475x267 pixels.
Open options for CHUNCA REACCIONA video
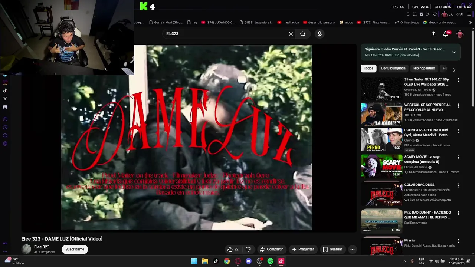pyautogui.click(x=458, y=131)
